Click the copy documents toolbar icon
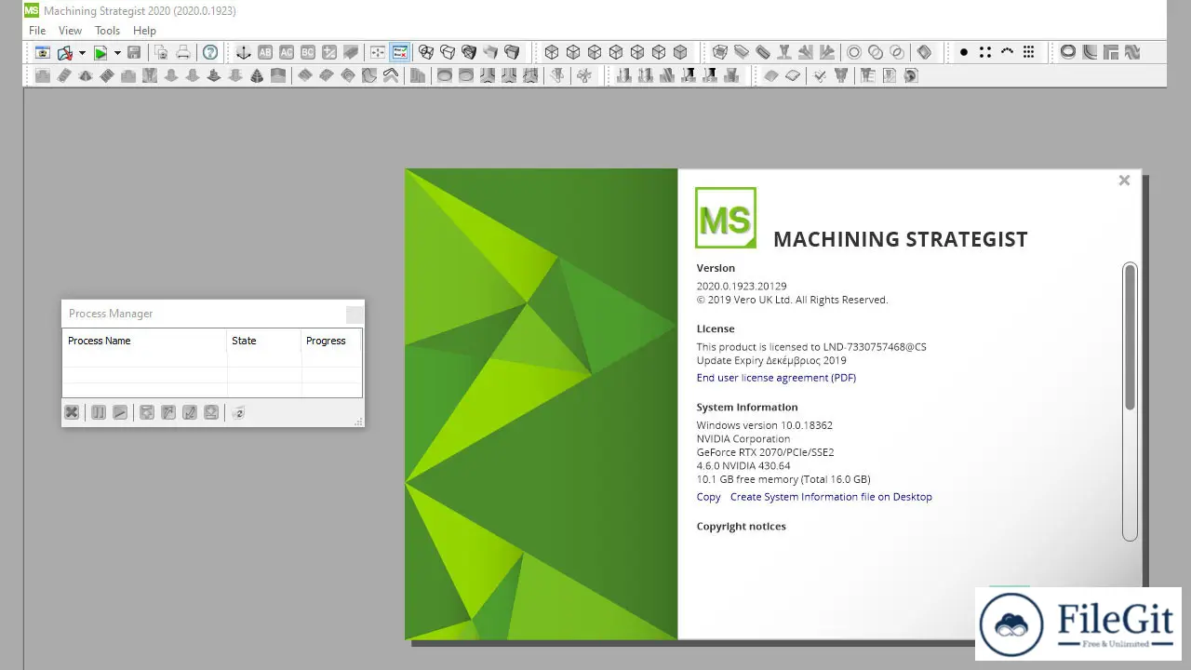The image size is (1191, 670). click(161, 53)
